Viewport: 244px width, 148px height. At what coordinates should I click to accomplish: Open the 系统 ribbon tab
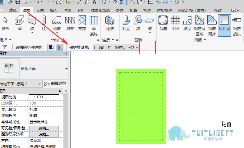click(40, 11)
